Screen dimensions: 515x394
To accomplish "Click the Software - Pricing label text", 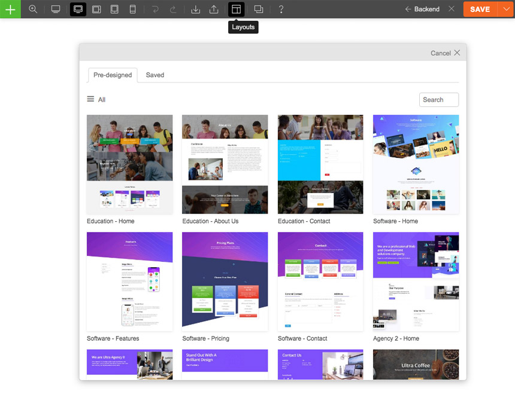I will point(205,338).
